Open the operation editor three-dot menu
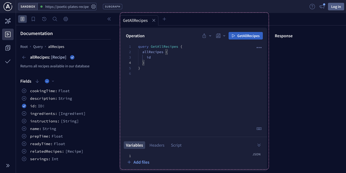The width and height of the screenshot is (346, 173). 259,47
